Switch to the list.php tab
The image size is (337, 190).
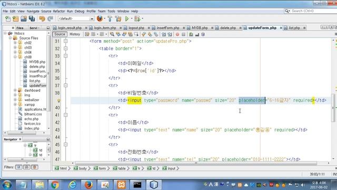click(294, 28)
